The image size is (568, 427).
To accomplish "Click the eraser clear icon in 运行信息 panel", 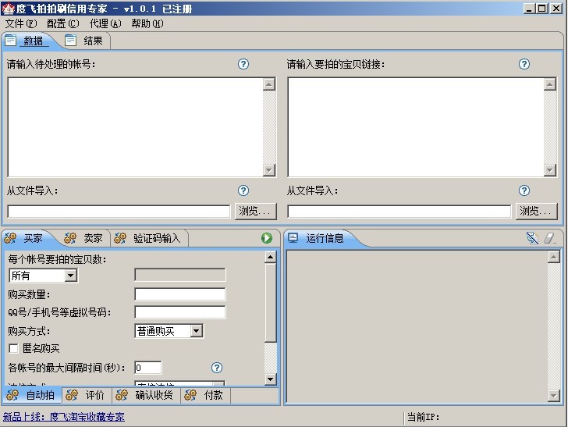I will [549, 238].
